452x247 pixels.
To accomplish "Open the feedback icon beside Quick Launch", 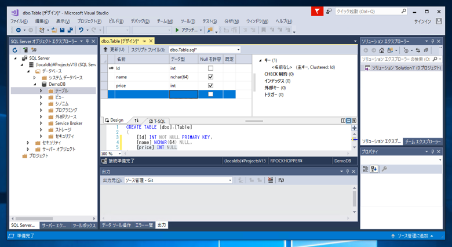I will (x=329, y=11).
